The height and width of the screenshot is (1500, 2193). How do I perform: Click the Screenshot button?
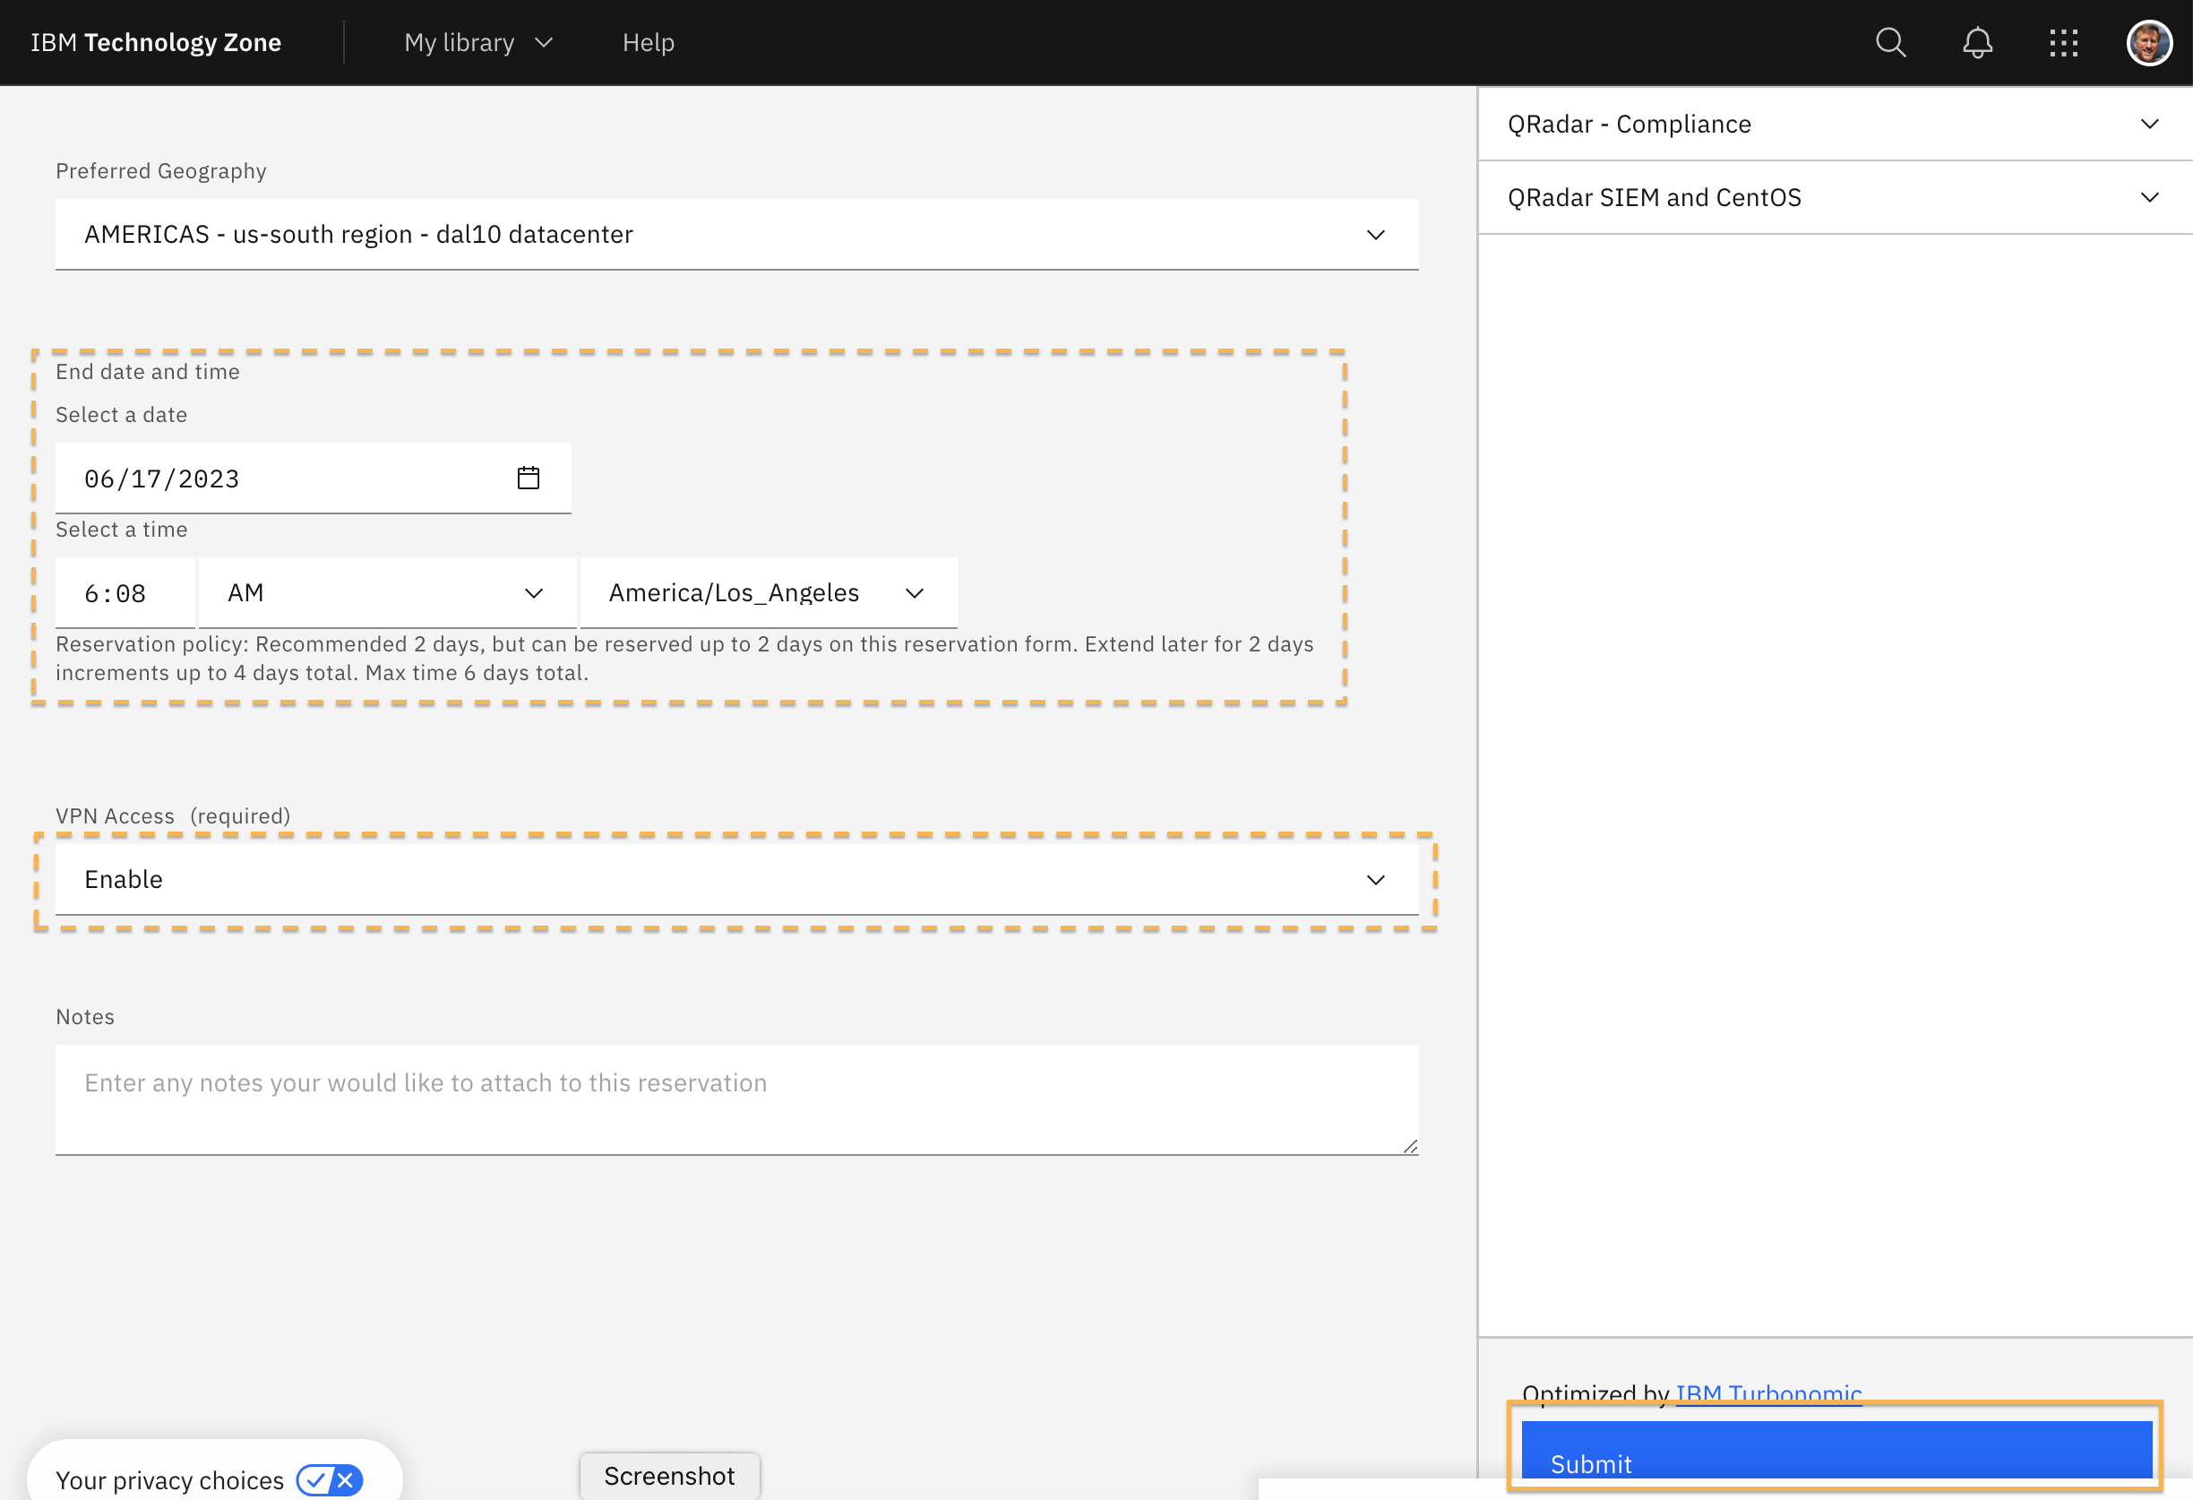pos(669,1476)
